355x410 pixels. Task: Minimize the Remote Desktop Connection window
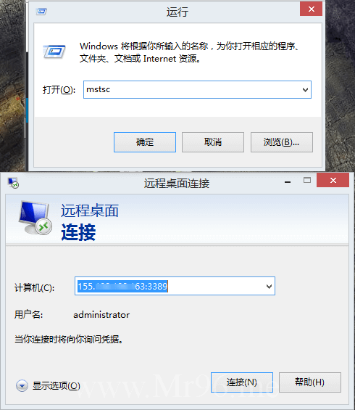coord(288,181)
